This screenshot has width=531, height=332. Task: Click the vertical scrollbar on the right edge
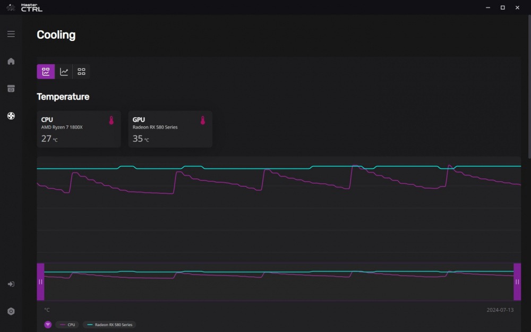tap(529, 88)
